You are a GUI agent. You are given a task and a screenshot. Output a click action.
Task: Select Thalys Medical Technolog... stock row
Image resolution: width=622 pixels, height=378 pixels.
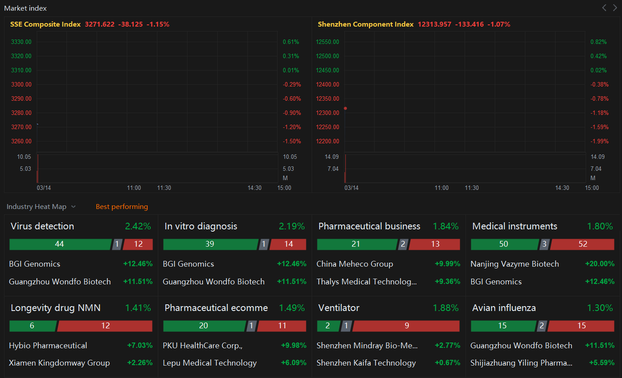point(389,282)
